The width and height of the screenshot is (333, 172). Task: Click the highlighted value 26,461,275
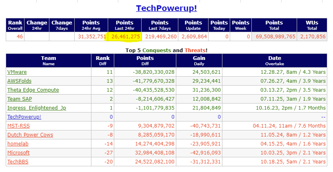click(126, 36)
